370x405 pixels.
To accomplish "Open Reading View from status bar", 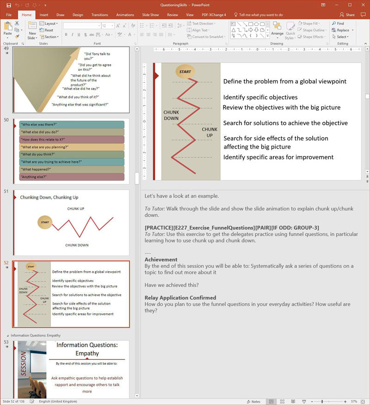I will 293,401.
